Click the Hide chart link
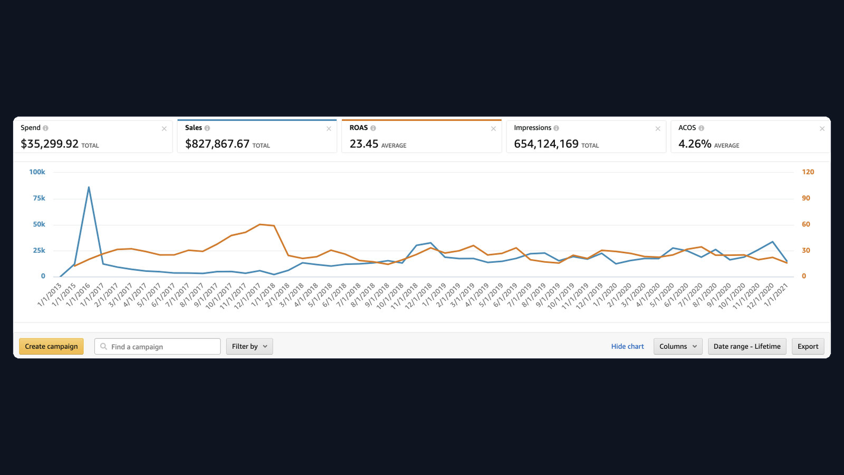 coord(628,346)
